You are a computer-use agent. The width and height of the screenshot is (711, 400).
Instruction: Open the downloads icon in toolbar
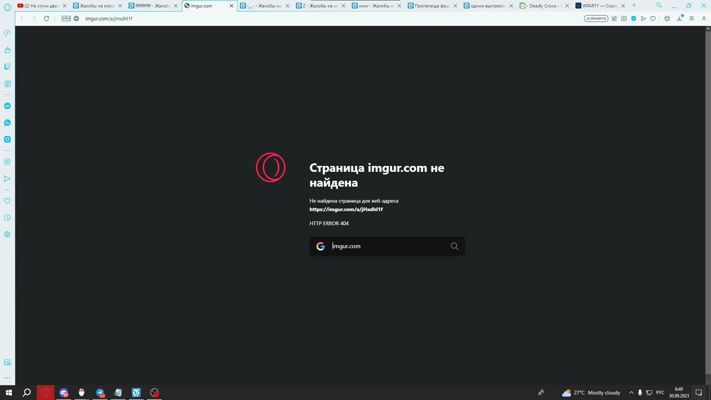[679, 19]
